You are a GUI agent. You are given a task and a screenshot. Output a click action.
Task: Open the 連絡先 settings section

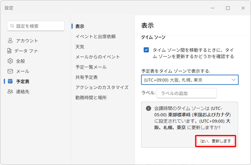coord(18,92)
